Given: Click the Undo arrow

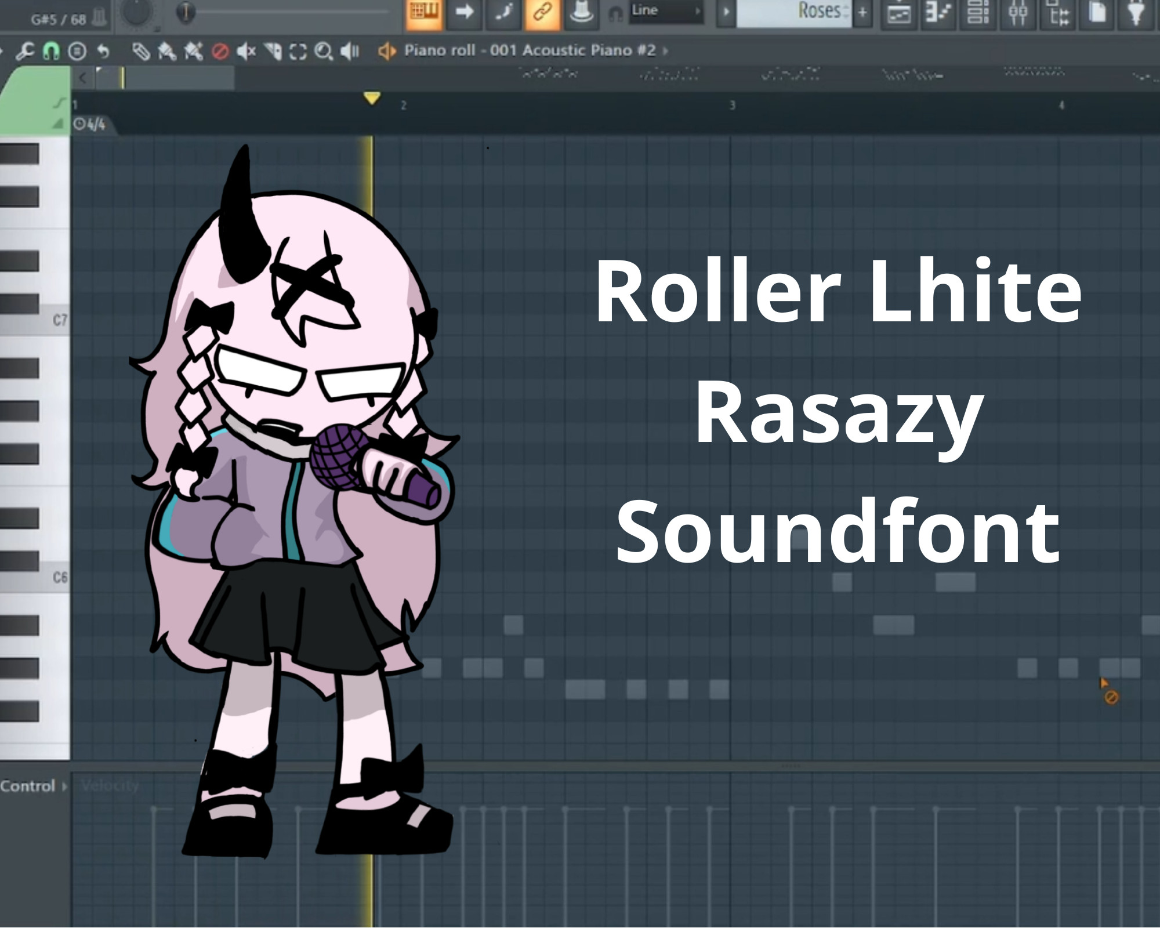Looking at the screenshot, I should click(104, 51).
